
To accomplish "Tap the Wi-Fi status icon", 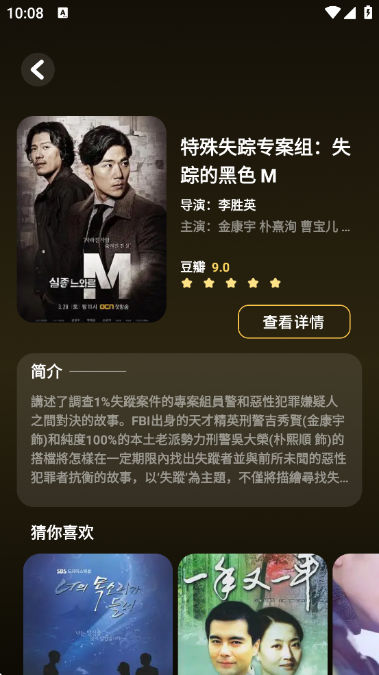I will point(332,12).
